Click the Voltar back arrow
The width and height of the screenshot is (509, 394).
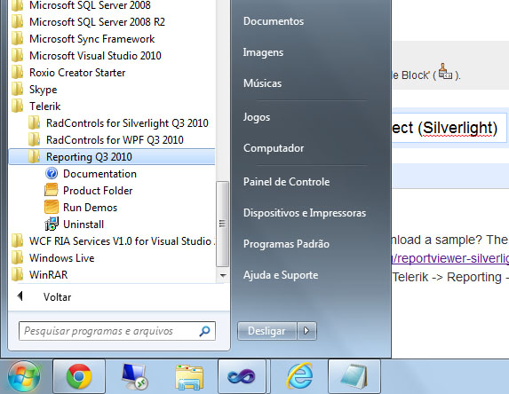pyautogui.click(x=20, y=295)
